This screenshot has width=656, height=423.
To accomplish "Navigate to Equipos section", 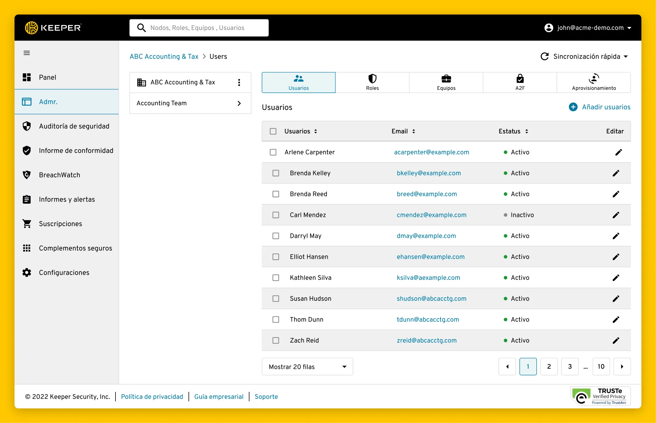I will 446,82.
